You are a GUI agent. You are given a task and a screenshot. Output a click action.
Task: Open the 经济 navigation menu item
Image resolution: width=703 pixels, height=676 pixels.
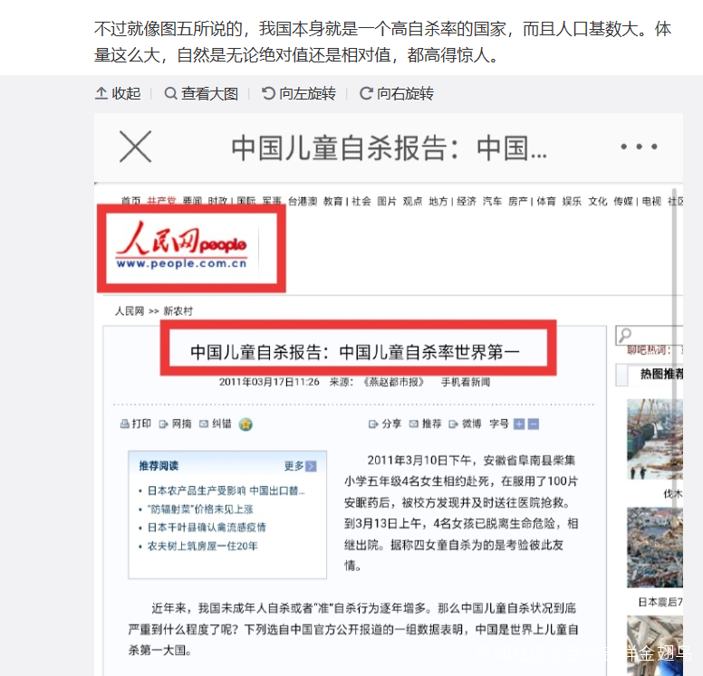tap(467, 201)
